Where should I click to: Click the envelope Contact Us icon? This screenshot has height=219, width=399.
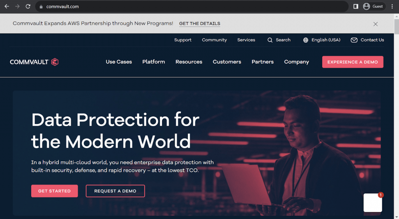click(354, 40)
